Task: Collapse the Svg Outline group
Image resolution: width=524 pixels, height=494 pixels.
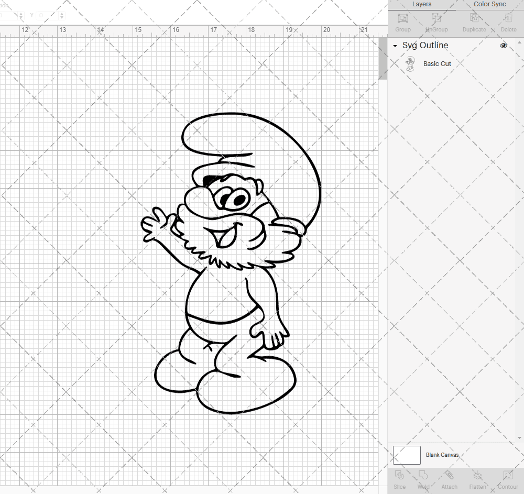Action: tap(395, 46)
